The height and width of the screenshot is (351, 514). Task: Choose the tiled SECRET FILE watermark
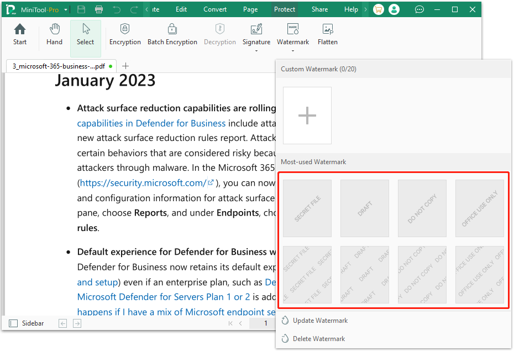coord(307,275)
